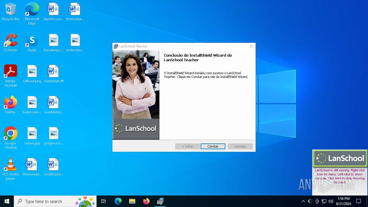Select the needsfutur Word document on desktop
This screenshot has height=207, width=368.
click(53, 105)
